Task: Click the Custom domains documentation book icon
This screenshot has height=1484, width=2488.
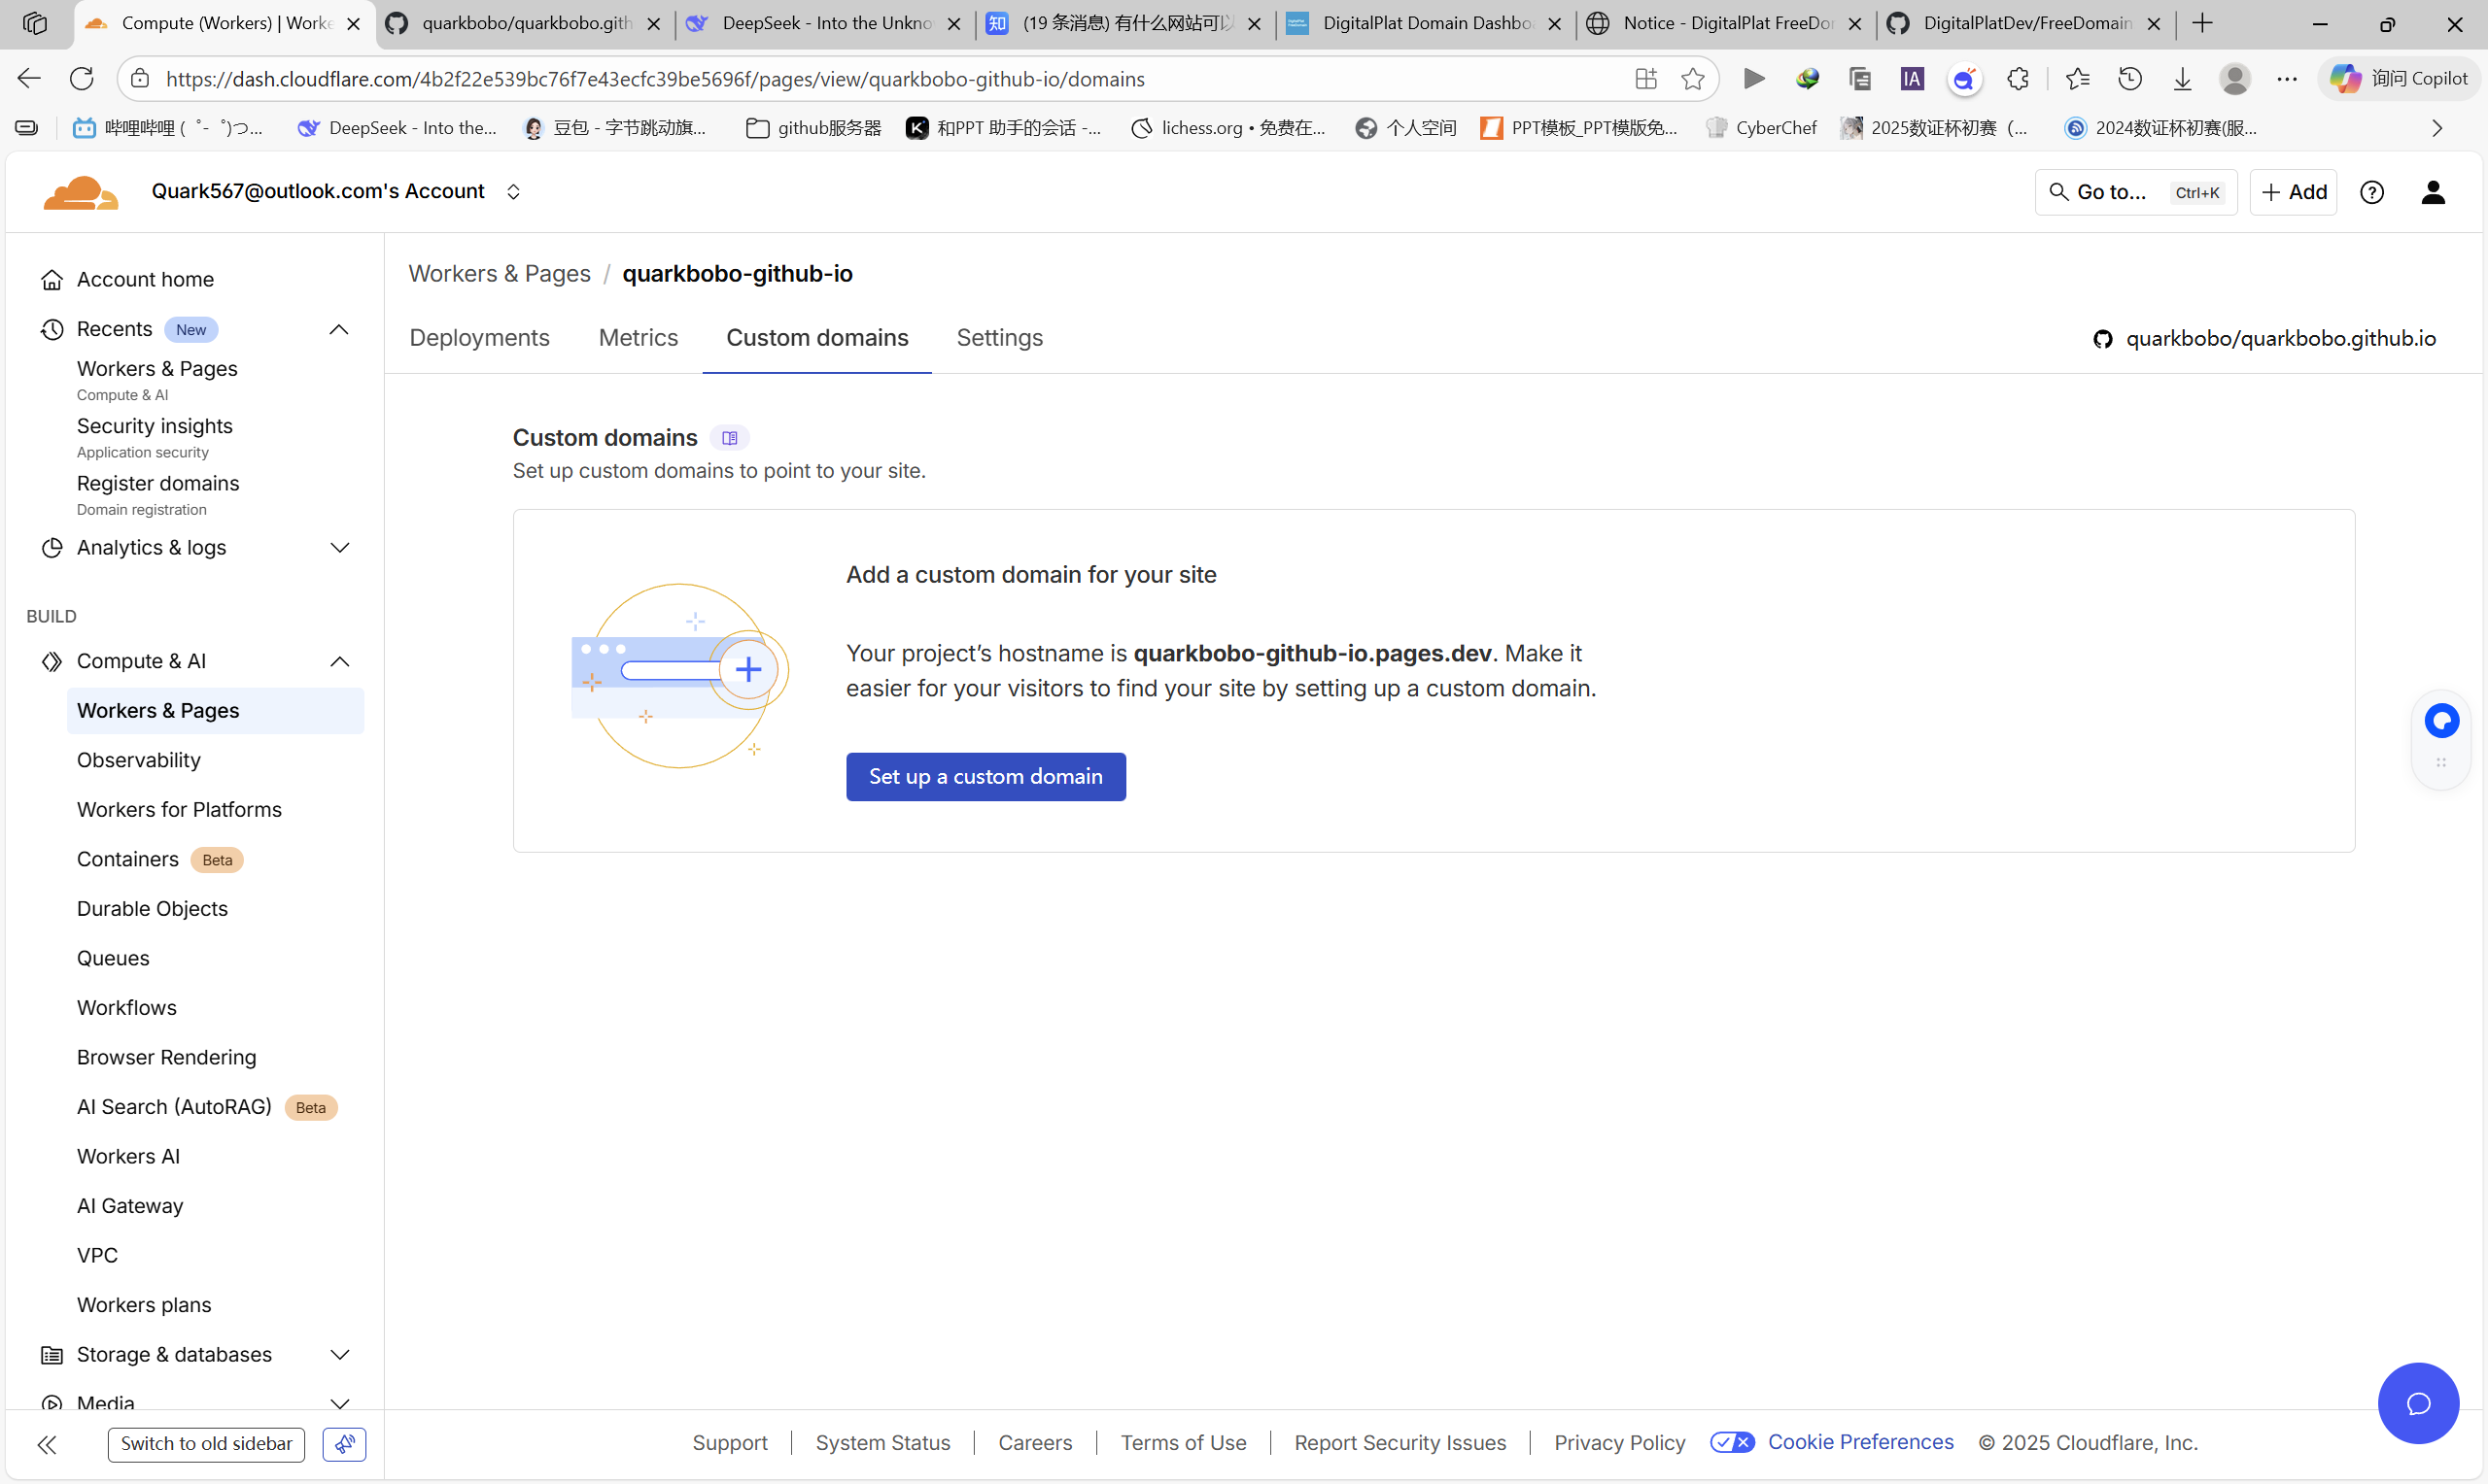Action: tap(729, 438)
